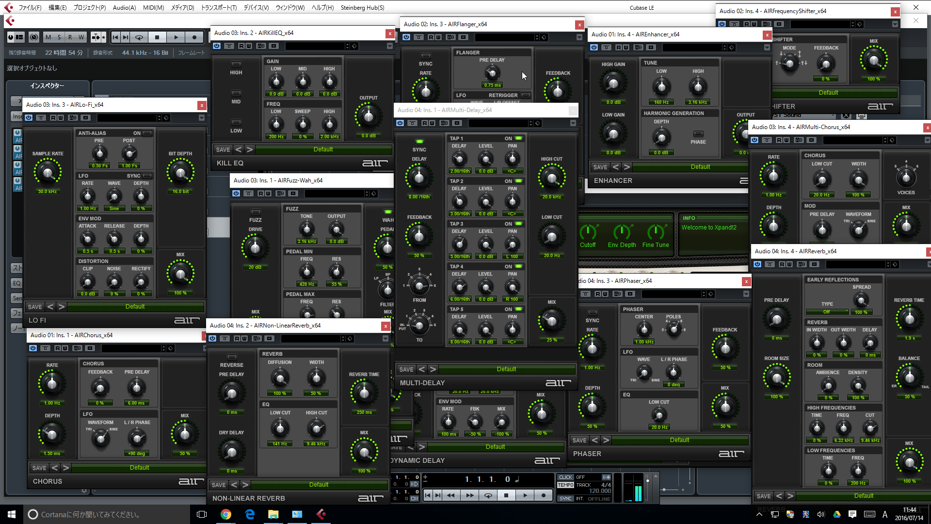This screenshot has width=931, height=524.
Task: Click the SAMPLE RATE knob in Lo-Fi
Action: (x=48, y=172)
